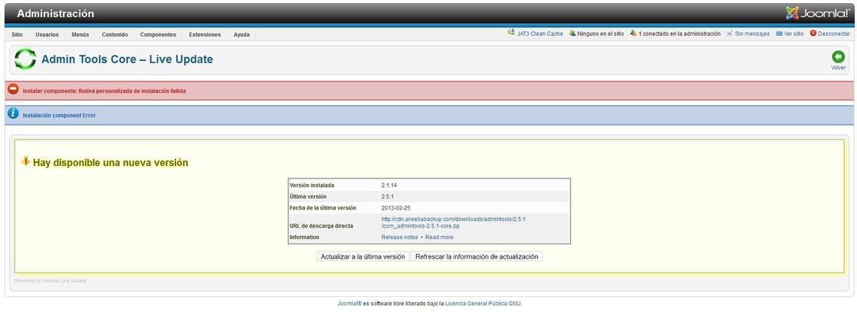Viewport: 857px width, 314px height.
Task: Click the red error icon in the alert bar
Action: click(x=13, y=90)
